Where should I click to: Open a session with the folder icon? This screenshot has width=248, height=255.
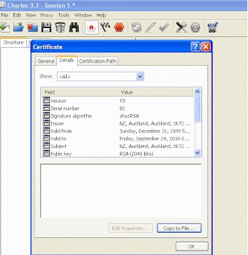click(x=18, y=27)
